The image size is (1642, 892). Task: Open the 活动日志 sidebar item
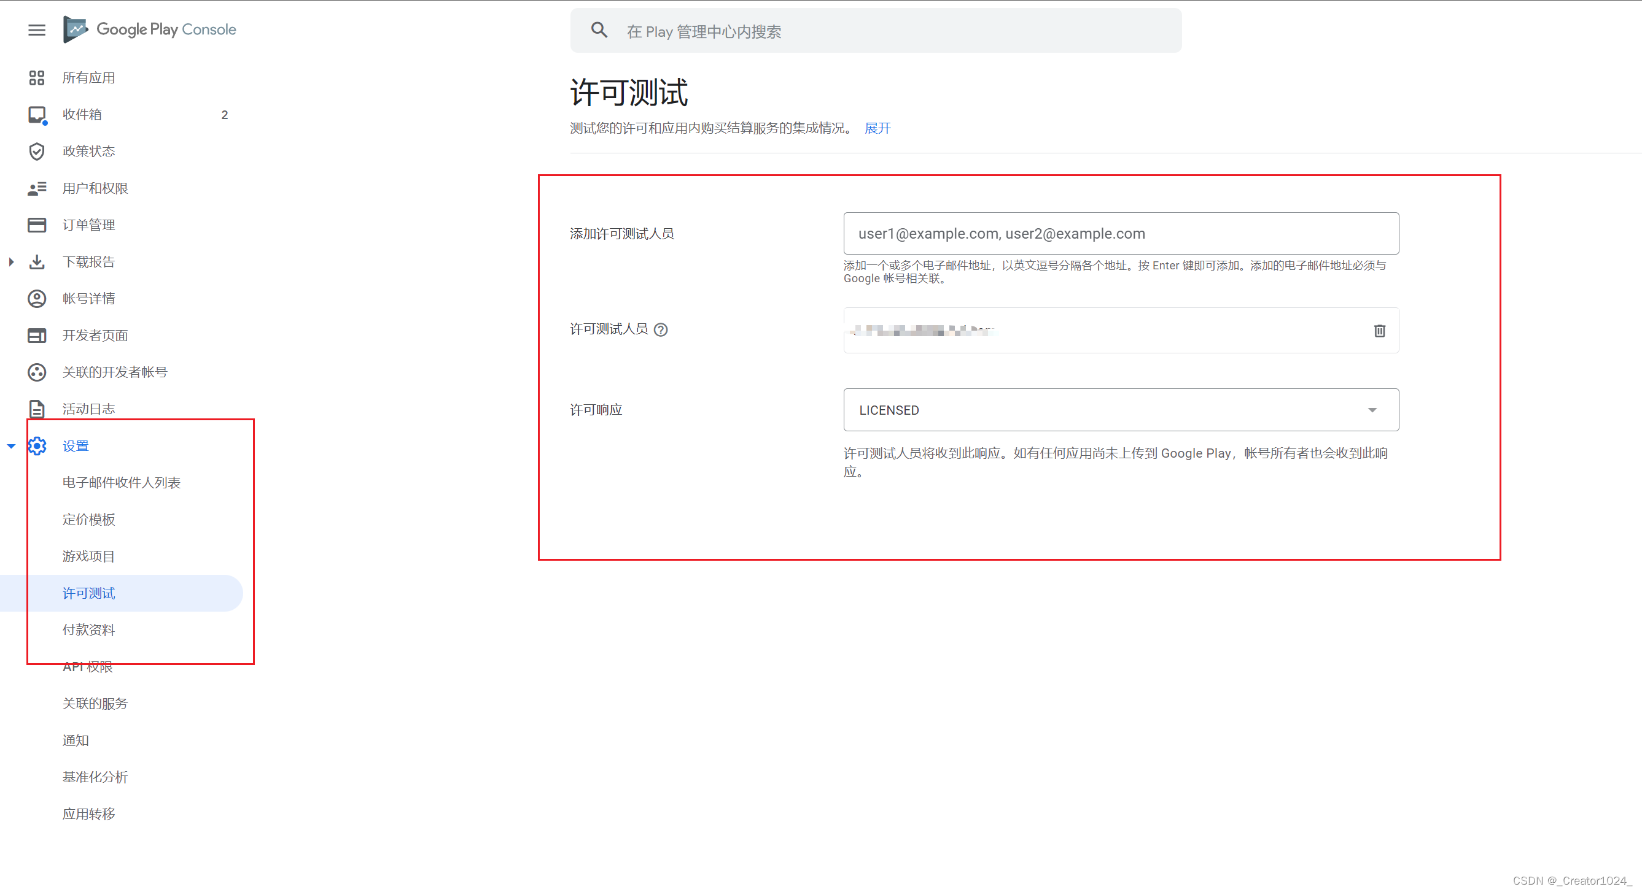point(88,409)
